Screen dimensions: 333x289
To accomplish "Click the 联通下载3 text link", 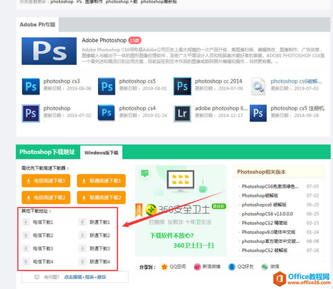I will pyautogui.click(x=100, y=249).
